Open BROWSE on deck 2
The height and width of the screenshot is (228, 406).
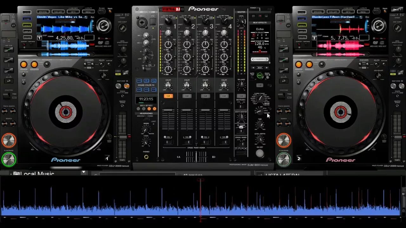point(318,12)
